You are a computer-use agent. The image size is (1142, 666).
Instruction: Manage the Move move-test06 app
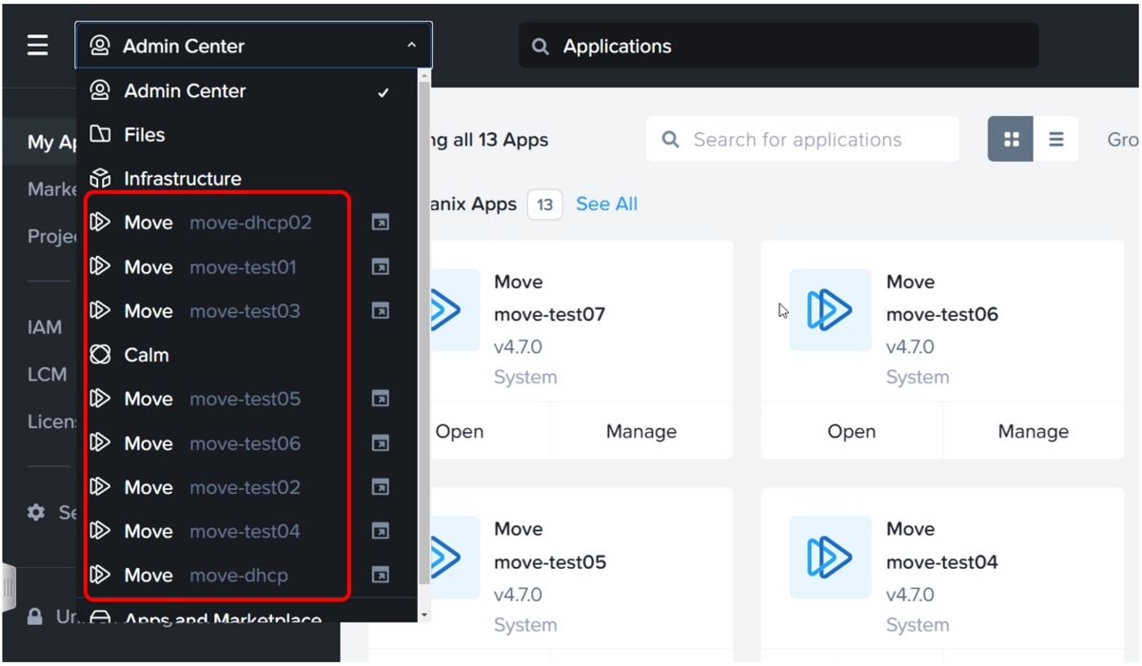click(x=1034, y=431)
